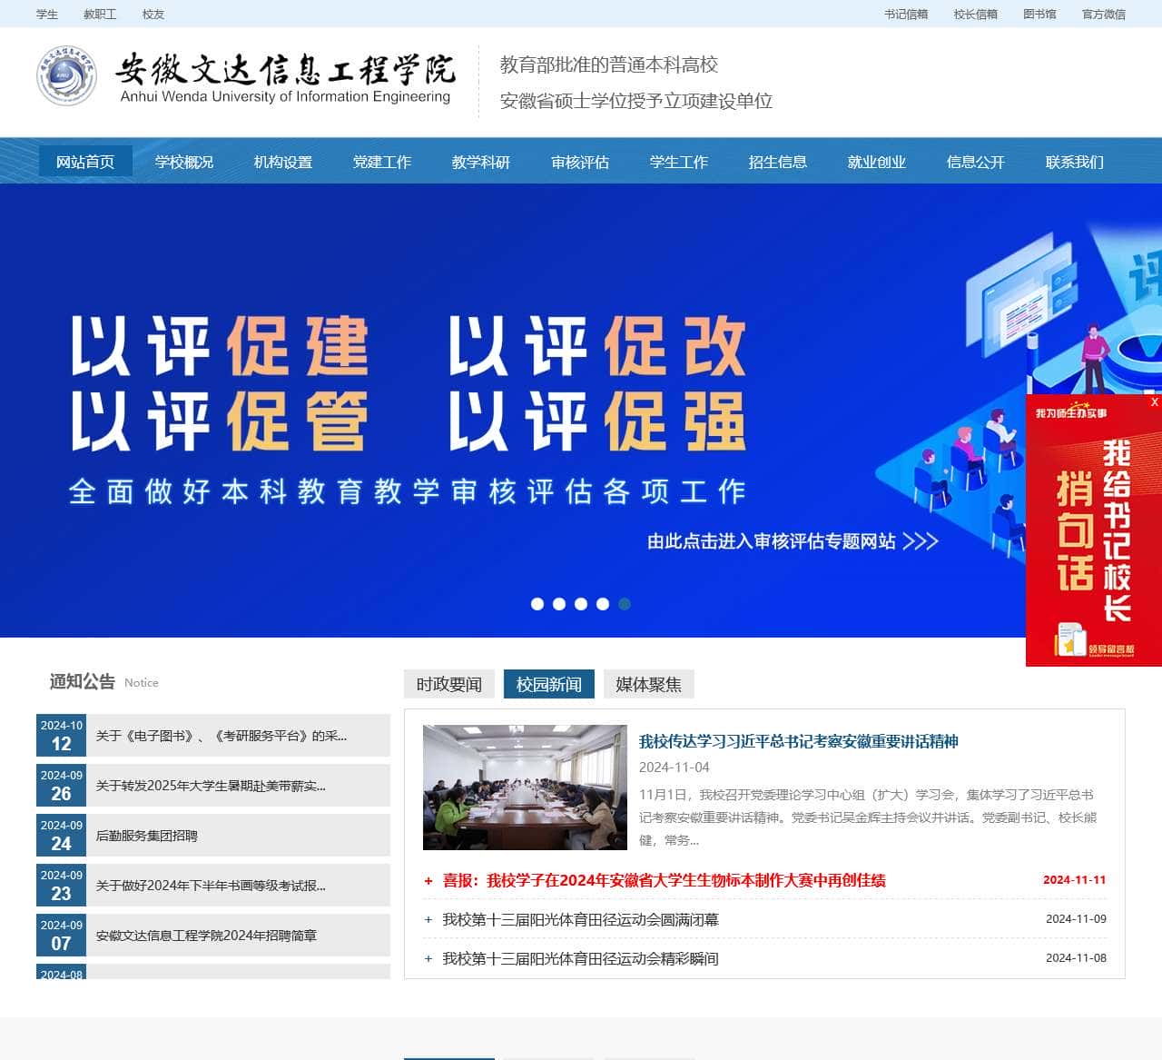Click the 通知公告 Notice heading

coord(103,681)
